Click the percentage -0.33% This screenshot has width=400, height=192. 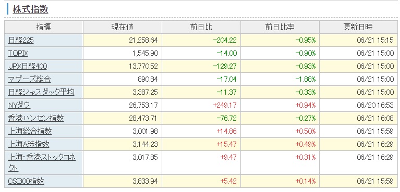pyautogui.click(x=306, y=92)
